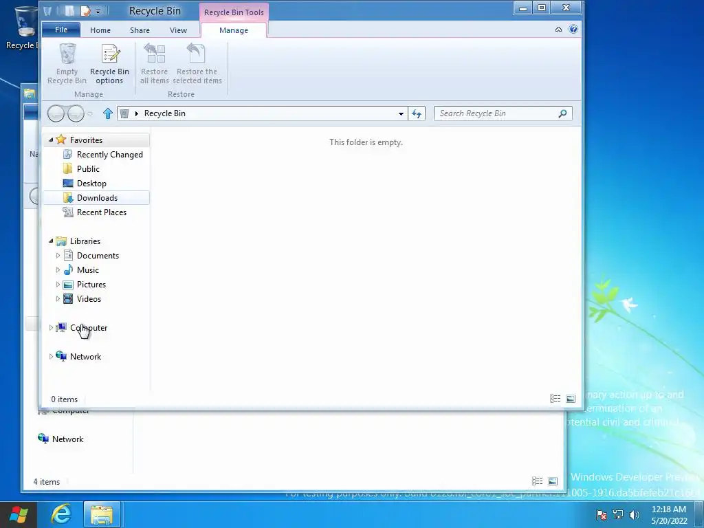Viewport: 704px width, 528px height.
Task: Expand the Pictures library
Action: click(58, 284)
